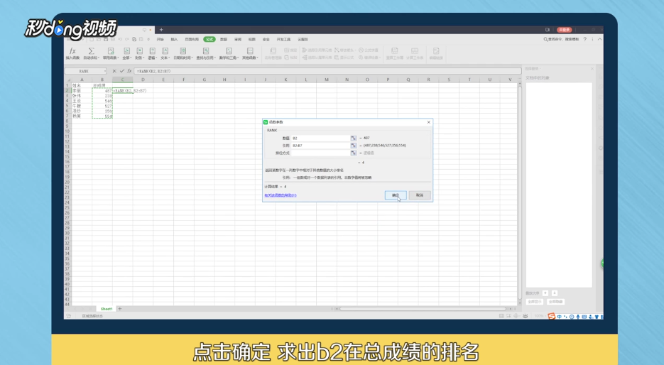Click the search command box magnifier
The width and height of the screenshot is (664, 365).
click(545, 39)
